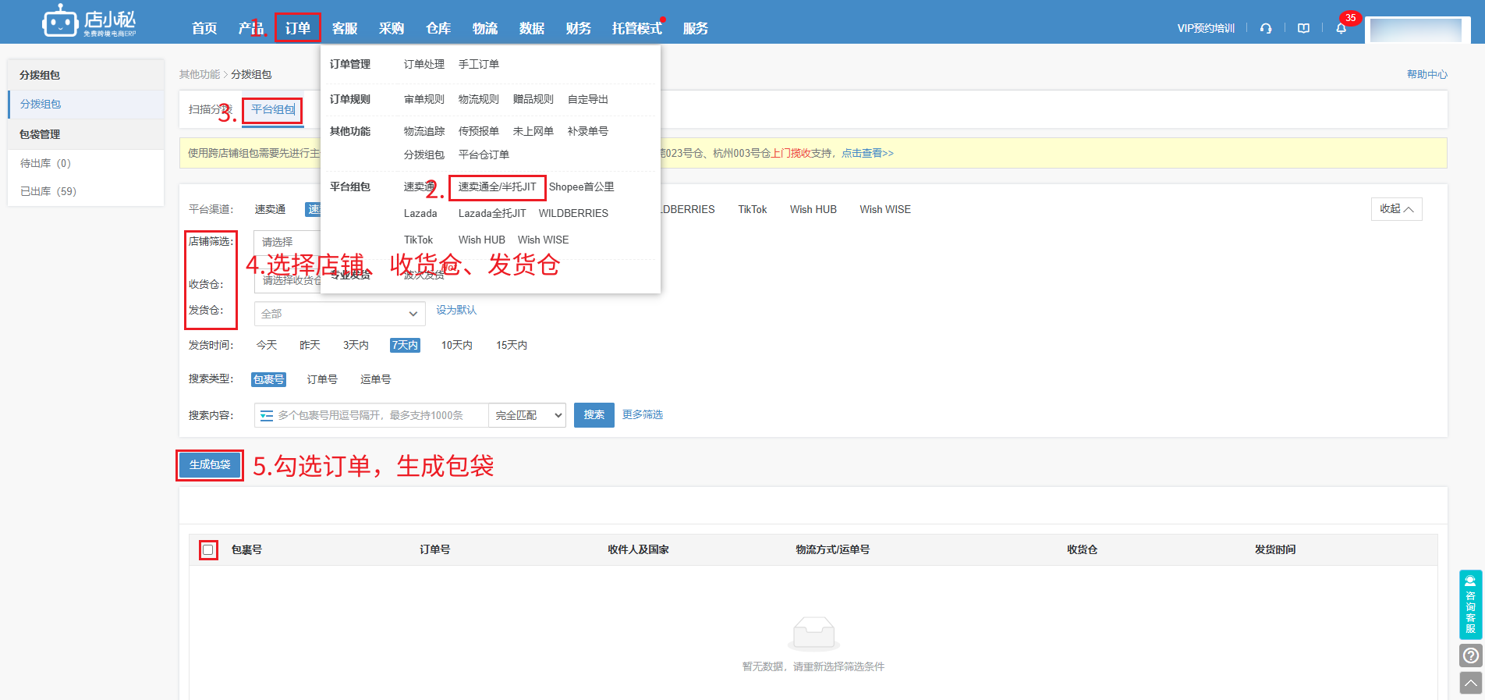1485x700 pixels.
Task: Collapse filters with 收起 button
Action: pos(1396,209)
